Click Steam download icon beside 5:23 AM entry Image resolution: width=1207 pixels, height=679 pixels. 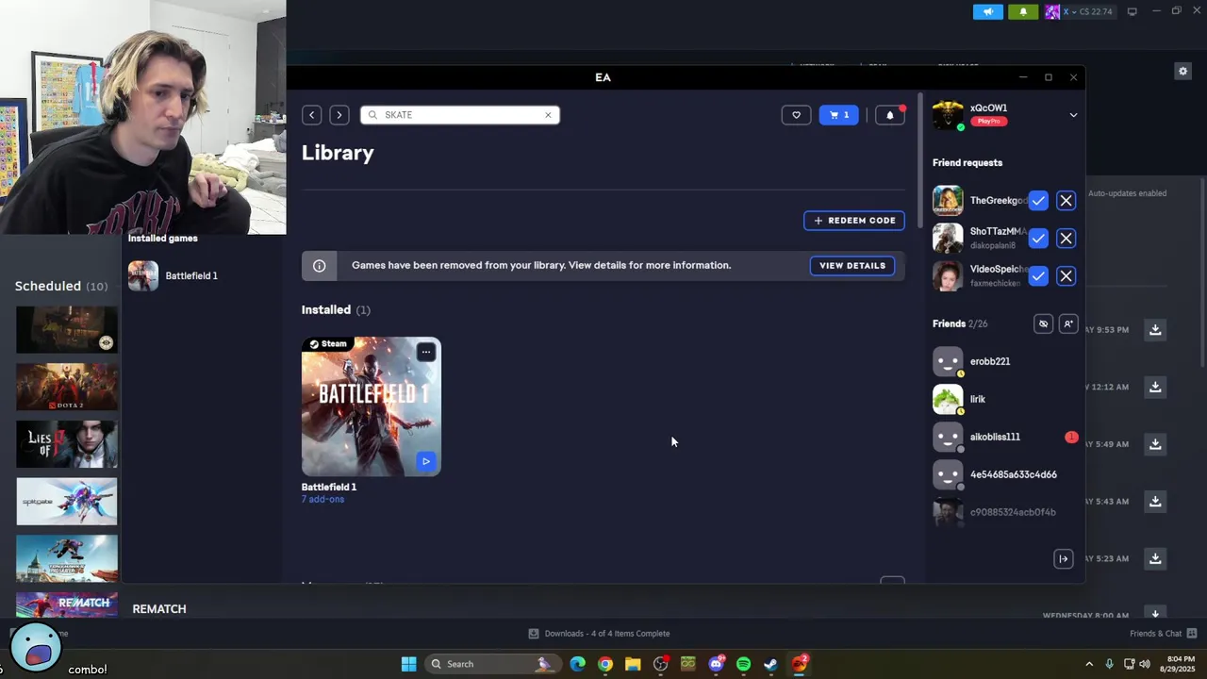[1155, 558]
